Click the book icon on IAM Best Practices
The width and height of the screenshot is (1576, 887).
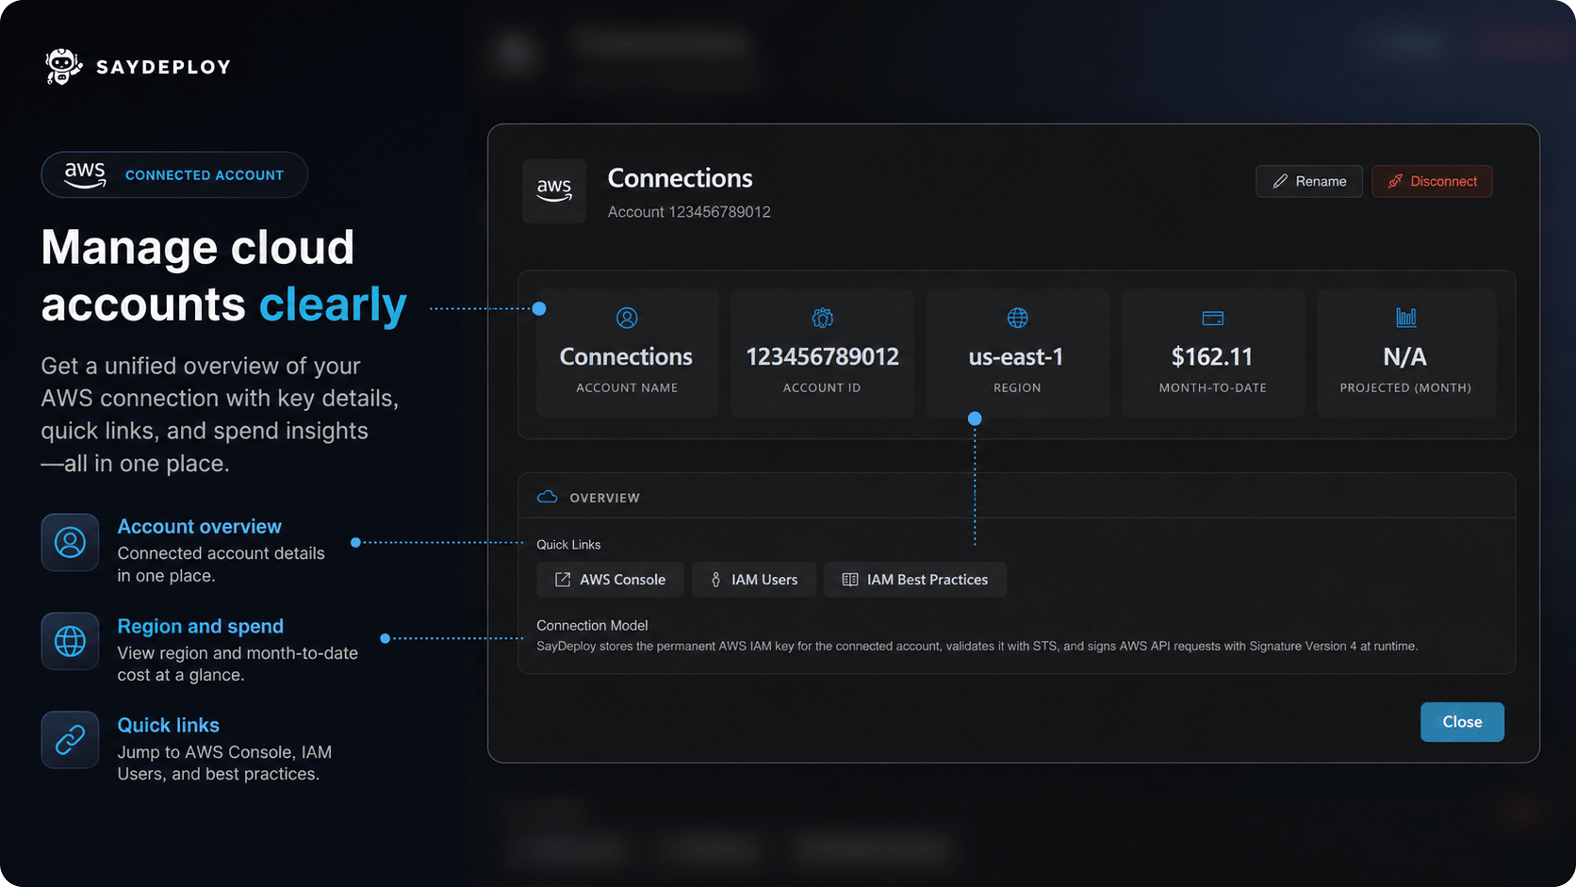tap(850, 580)
